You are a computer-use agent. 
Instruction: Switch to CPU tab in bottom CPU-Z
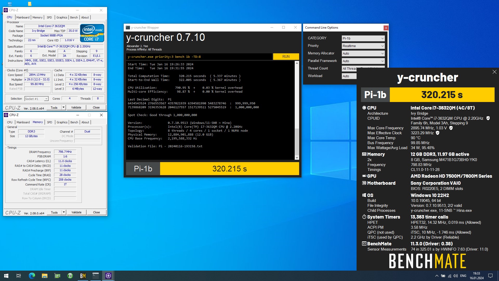(10, 122)
